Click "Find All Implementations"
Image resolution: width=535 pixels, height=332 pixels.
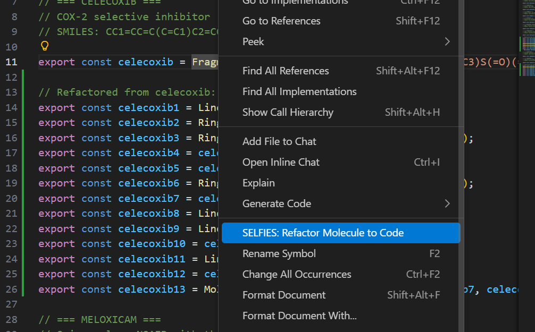(299, 91)
